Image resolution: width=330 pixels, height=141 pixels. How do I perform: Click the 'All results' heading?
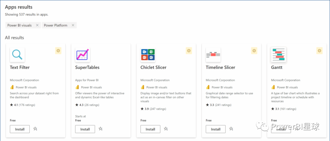tap(15, 38)
